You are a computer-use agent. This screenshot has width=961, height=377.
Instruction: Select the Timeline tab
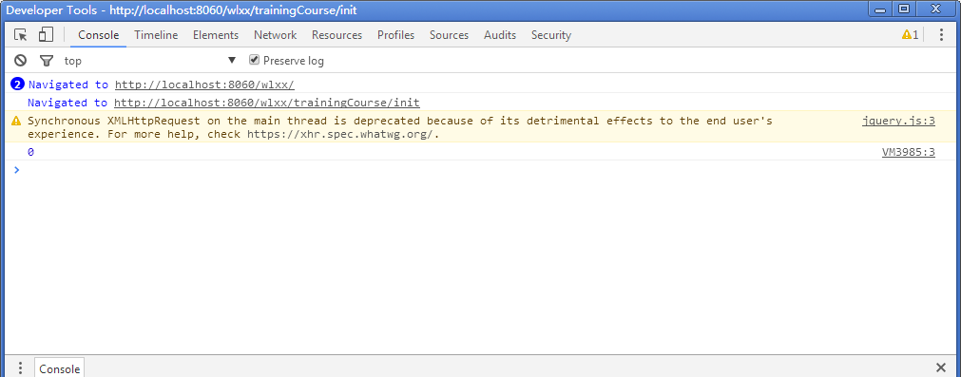click(x=156, y=35)
